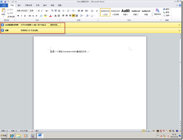Select Align Right paragraph alignment

[70, 16]
